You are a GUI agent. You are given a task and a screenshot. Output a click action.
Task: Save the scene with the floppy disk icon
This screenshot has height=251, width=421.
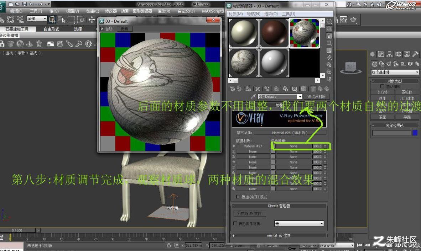point(25,4)
